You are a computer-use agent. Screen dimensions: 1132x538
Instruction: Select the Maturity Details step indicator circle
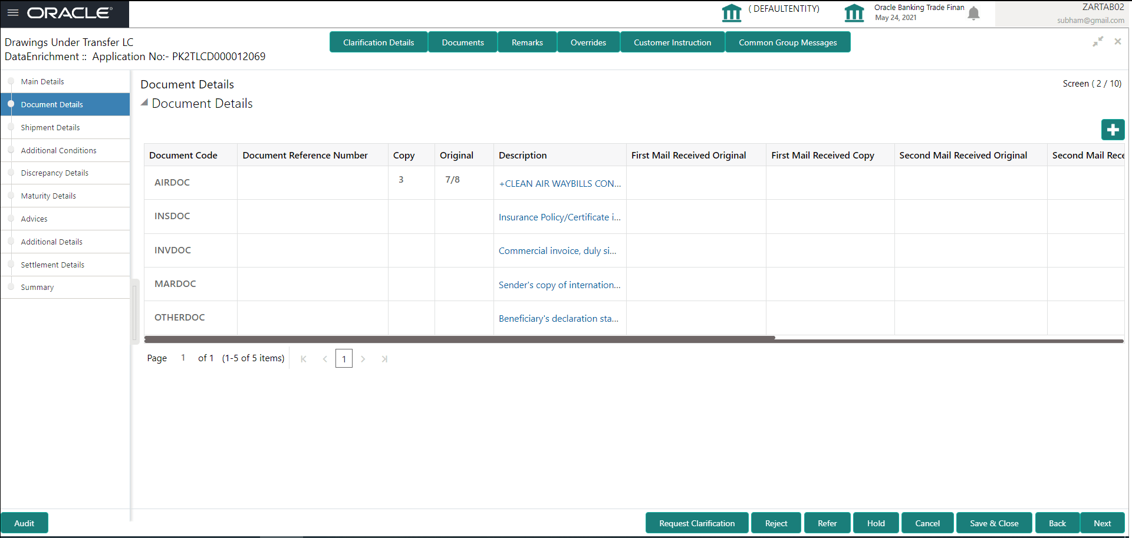coord(11,196)
